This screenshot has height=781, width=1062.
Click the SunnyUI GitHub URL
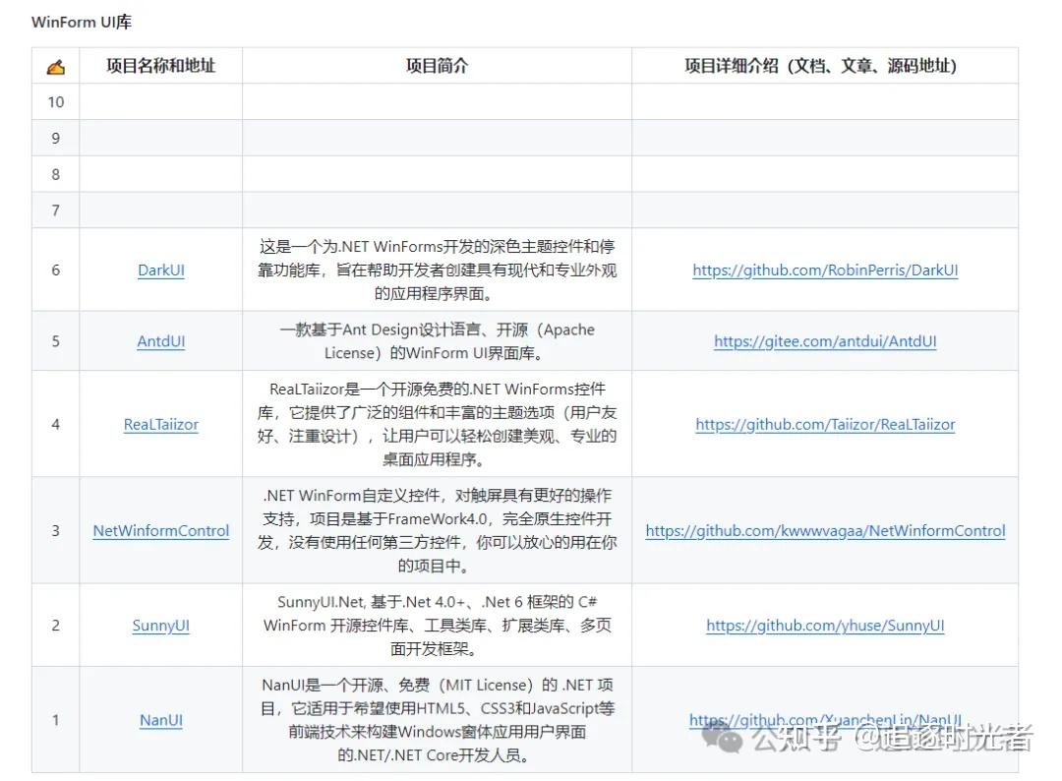coord(824,625)
